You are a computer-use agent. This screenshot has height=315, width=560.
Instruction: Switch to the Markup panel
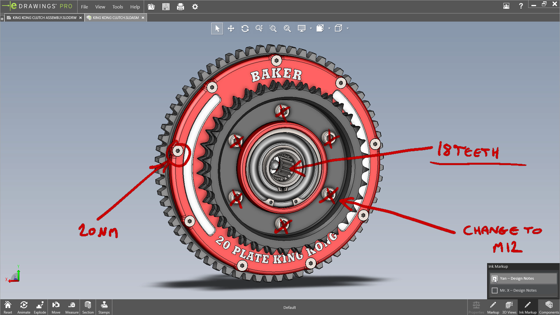pos(493,307)
